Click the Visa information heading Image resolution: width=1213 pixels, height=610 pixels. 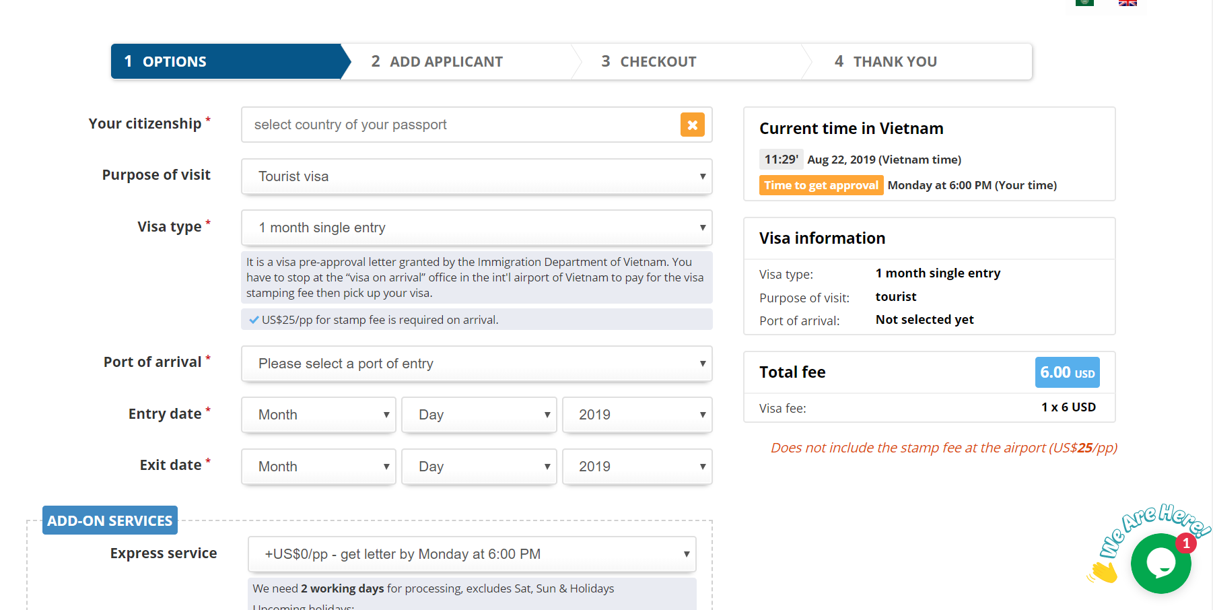tap(822, 238)
